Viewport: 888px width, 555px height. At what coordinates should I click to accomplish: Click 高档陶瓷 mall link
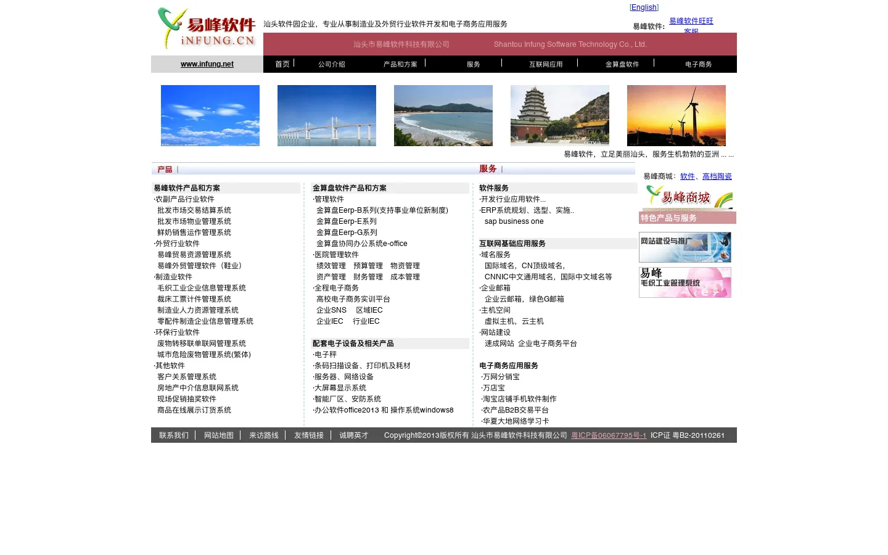pos(717,176)
